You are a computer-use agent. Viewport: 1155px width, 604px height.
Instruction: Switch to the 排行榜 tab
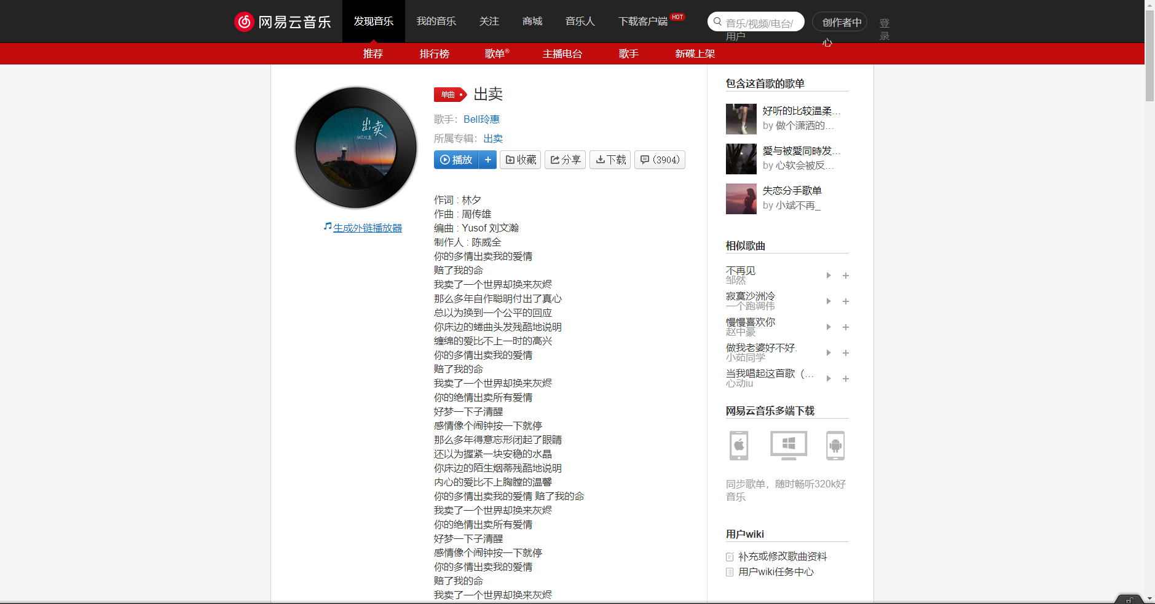coord(435,54)
